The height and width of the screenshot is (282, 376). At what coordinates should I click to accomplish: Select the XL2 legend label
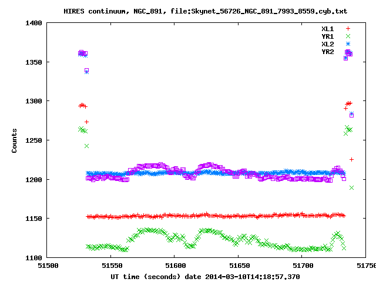[328, 44]
